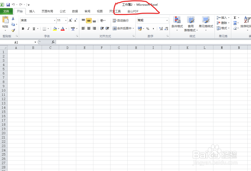Click 合并后居中 merge and center
This screenshot has height=171, width=251.
122,28
